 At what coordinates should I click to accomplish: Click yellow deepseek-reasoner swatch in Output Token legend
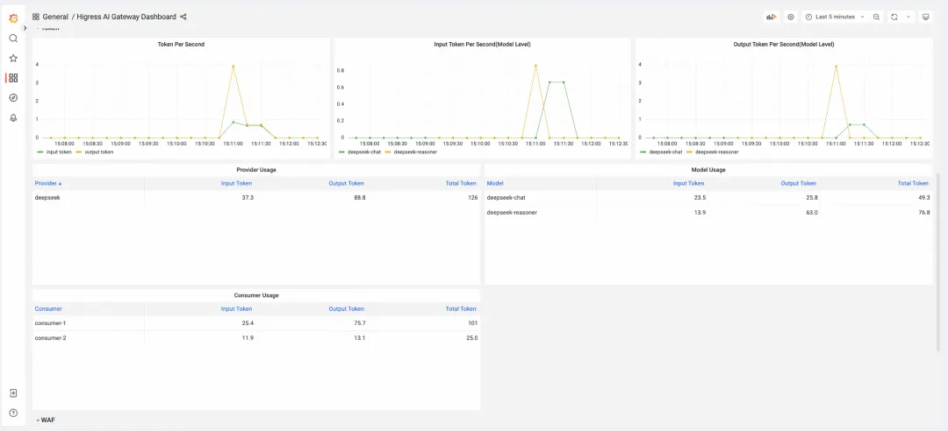(x=689, y=152)
